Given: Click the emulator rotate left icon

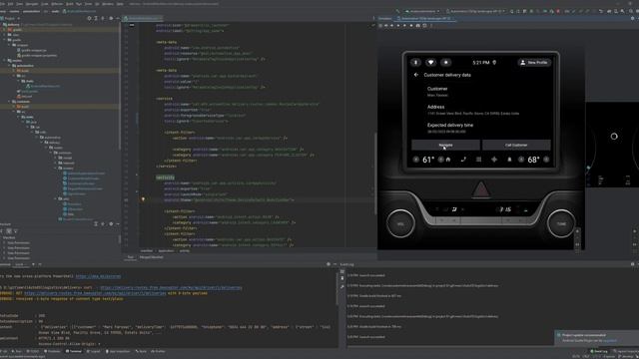Looking at the screenshot, I should [x=398, y=25].
